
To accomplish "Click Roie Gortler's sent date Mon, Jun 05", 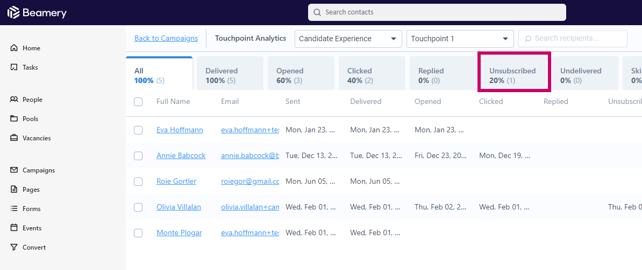I will click(310, 182).
